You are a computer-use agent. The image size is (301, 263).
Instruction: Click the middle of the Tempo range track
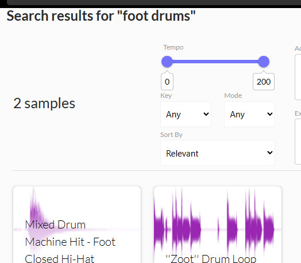215,62
